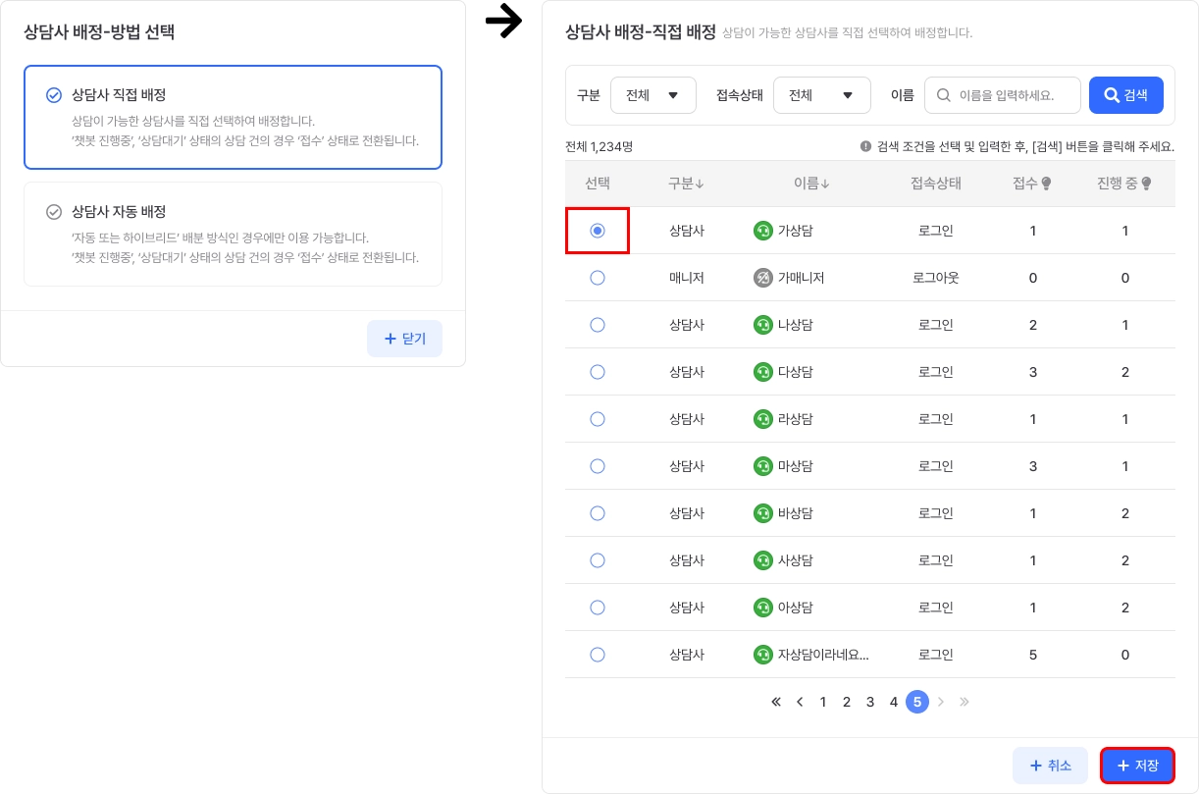This screenshot has height=794, width=1199.
Task: Sort the 이름 column using arrow
Action: pos(825,184)
